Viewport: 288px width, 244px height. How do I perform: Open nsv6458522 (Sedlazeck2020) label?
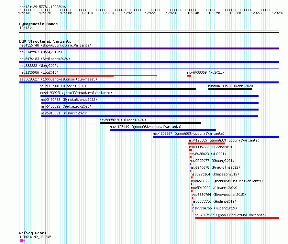[66, 106]
